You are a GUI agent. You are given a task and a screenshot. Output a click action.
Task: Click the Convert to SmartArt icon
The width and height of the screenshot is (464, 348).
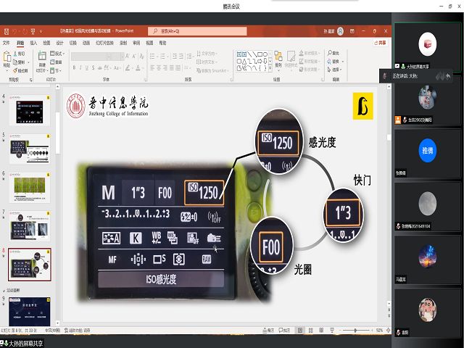point(198,71)
